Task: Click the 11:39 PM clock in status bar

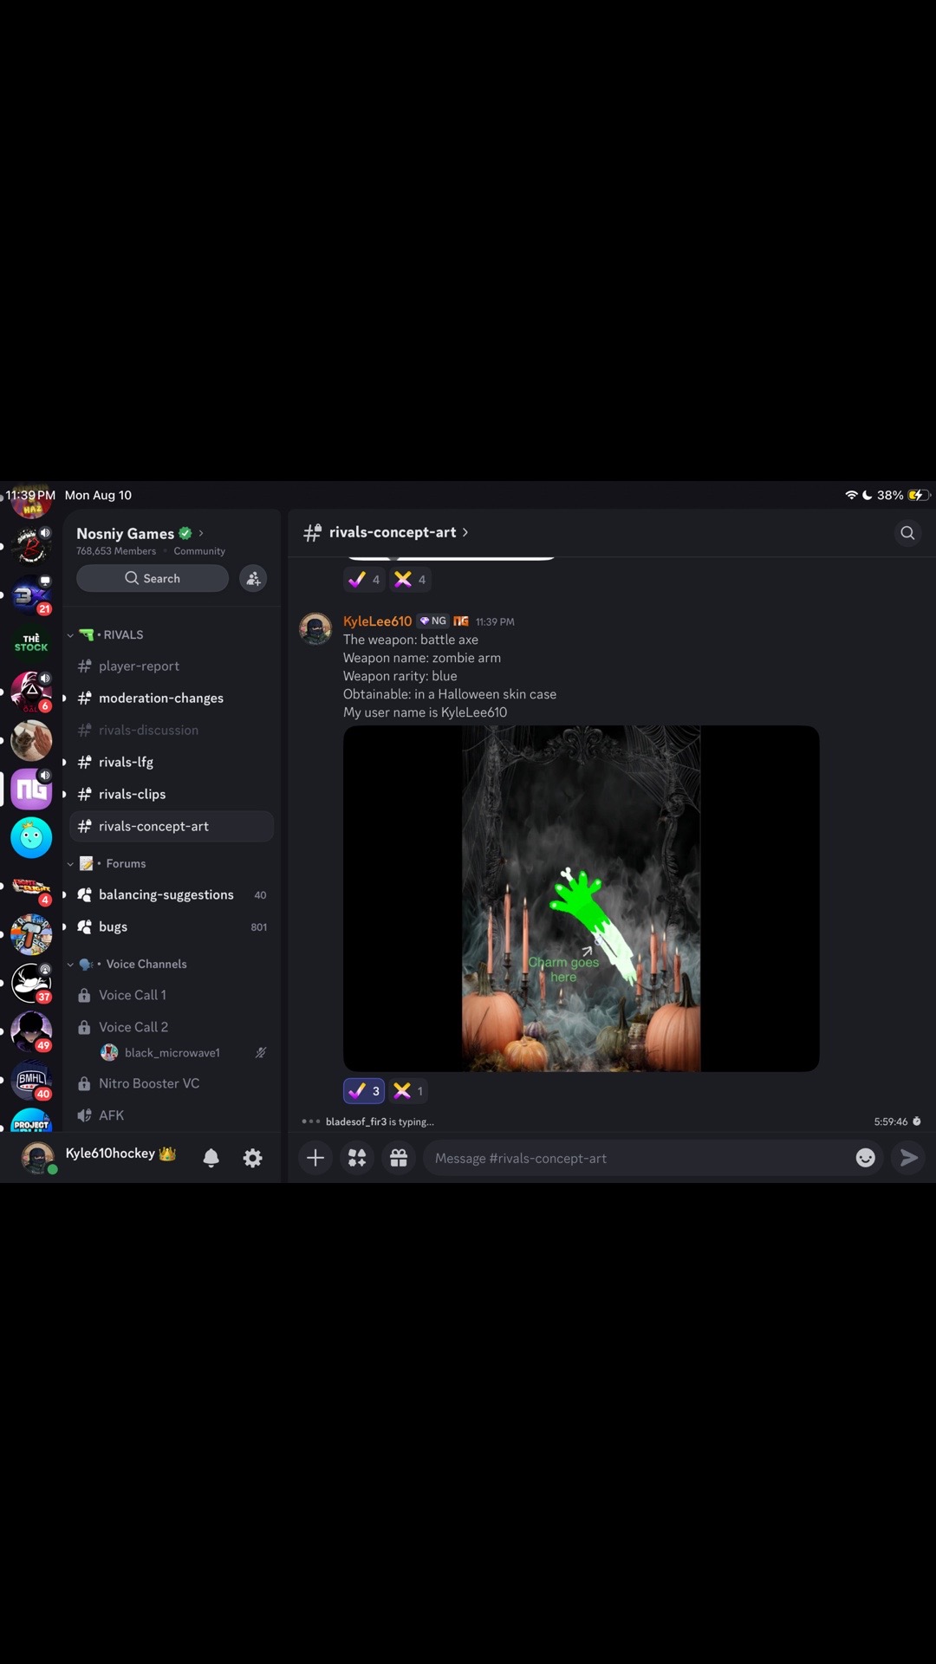Action: point(30,495)
